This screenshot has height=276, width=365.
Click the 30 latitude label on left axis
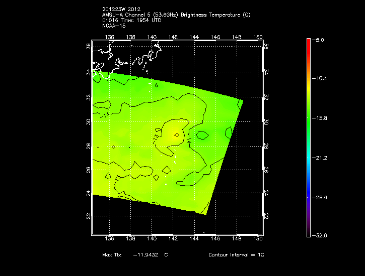(x=88, y=122)
